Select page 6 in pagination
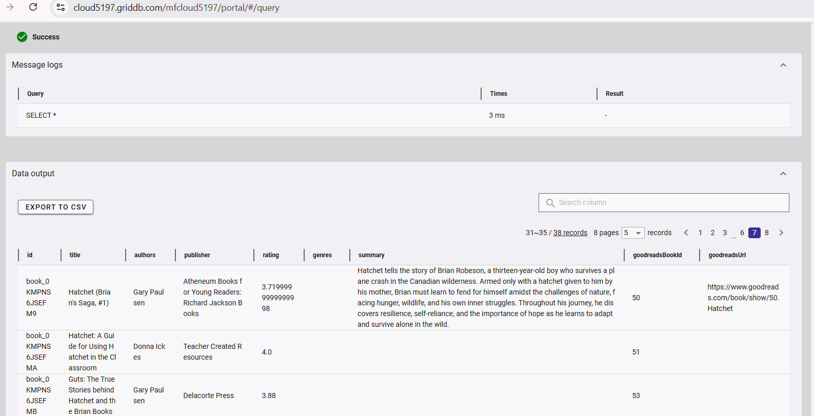Image resolution: width=814 pixels, height=416 pixels. pos(742,233)
